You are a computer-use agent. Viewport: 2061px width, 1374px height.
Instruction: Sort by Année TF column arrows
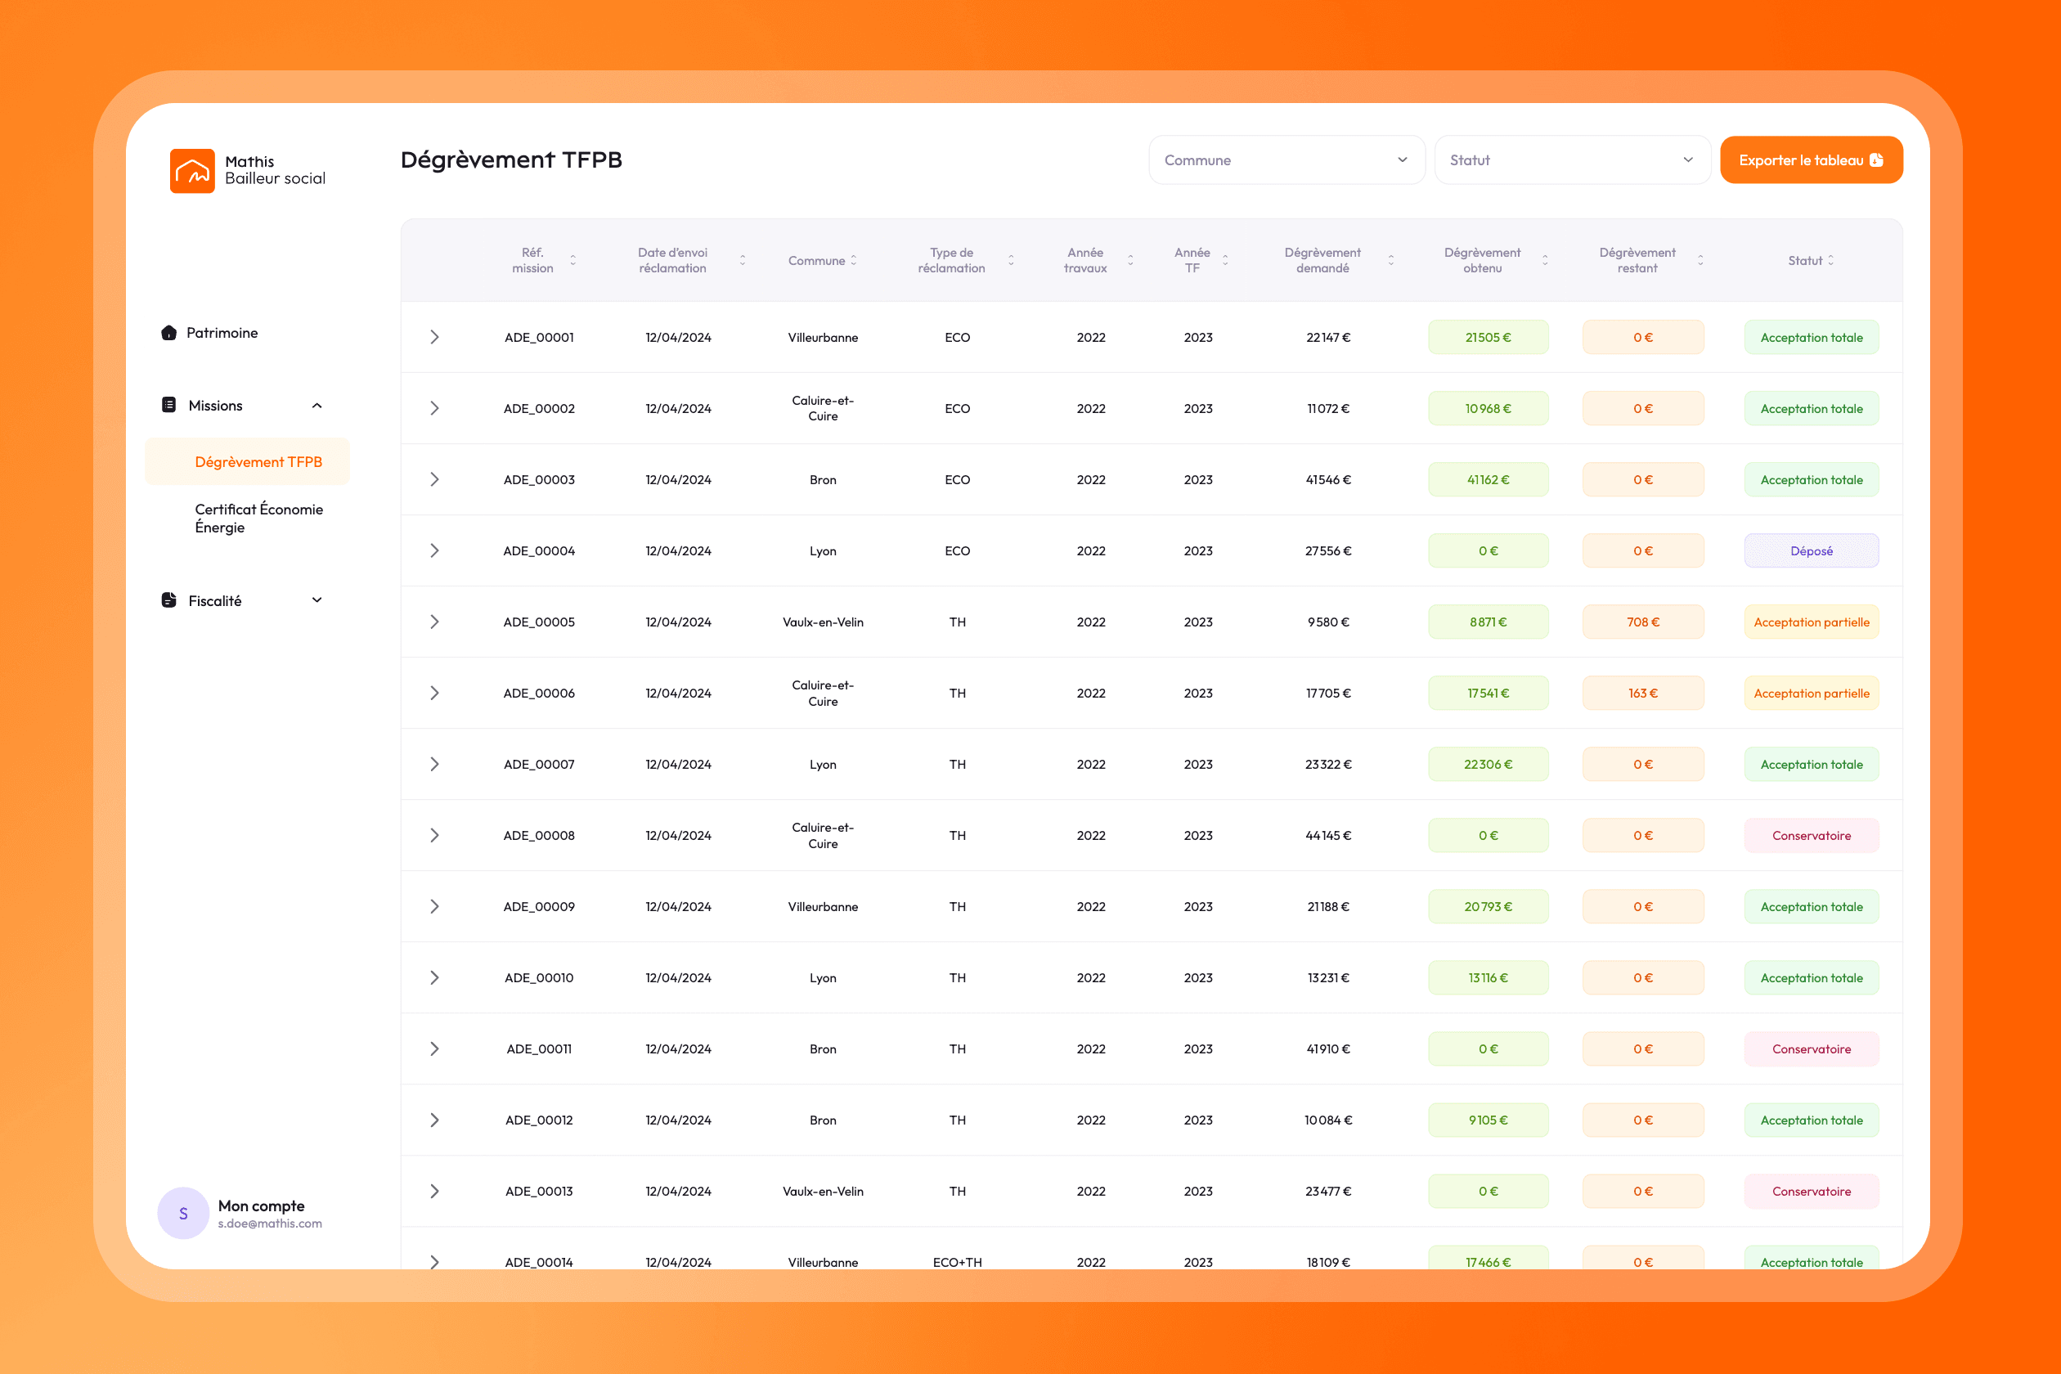[x=1225, y=260]
